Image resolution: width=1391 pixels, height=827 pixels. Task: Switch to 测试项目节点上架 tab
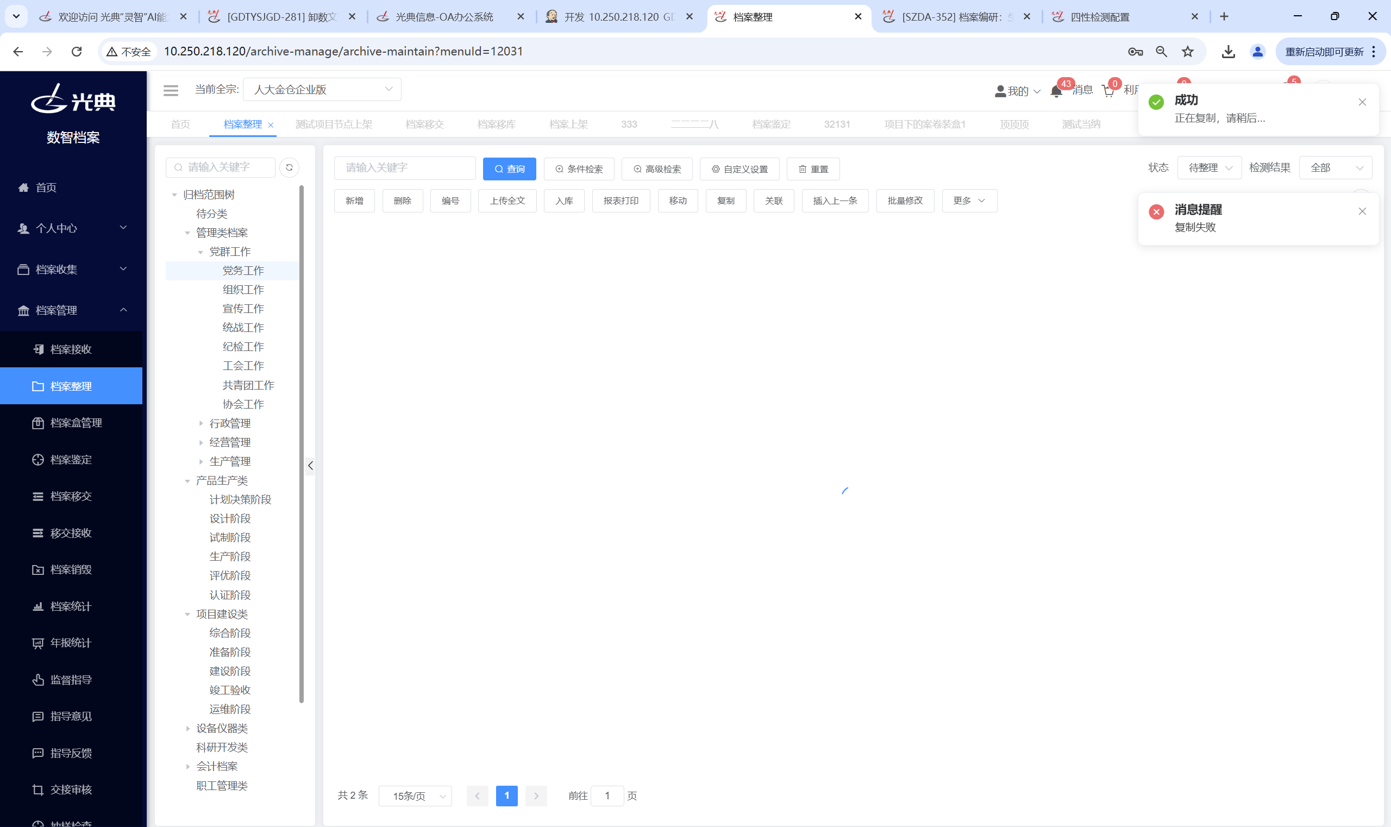click(x=333, y=124)
